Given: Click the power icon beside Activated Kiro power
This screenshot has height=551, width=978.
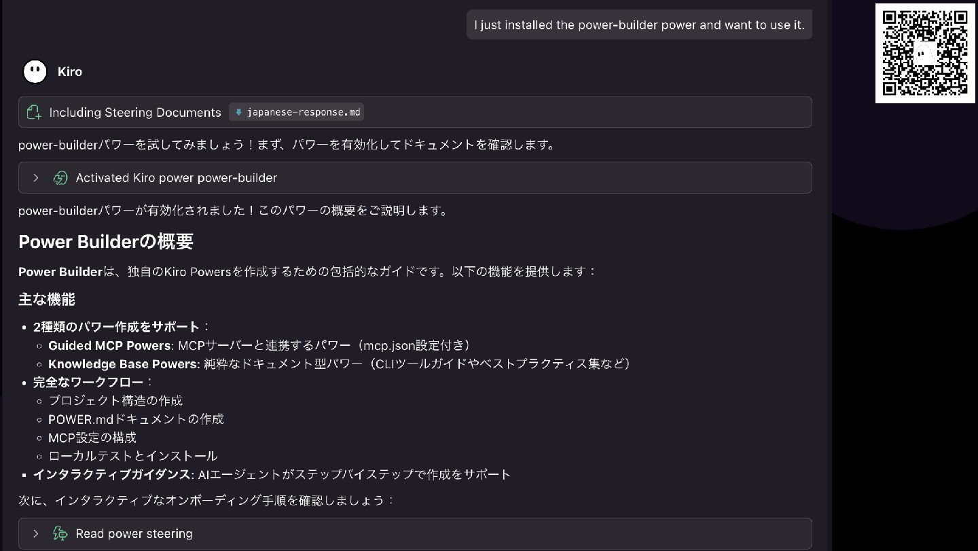Looking at the screenshot, I should tap(60, 178).
